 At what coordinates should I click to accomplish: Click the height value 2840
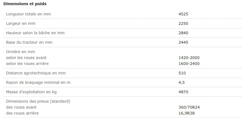(x=183, y=33)
